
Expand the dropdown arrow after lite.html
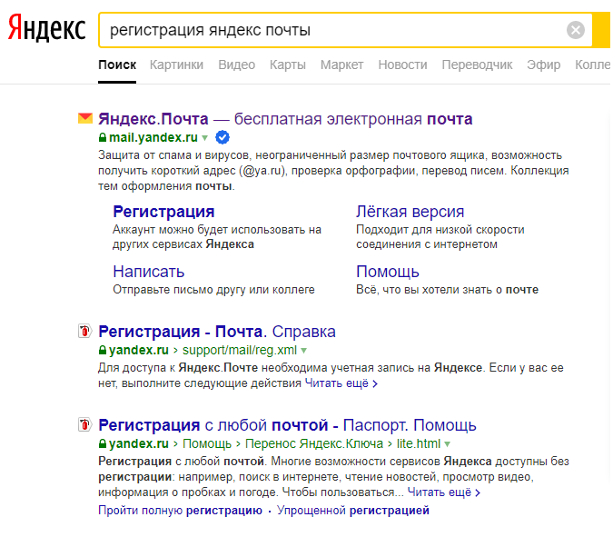coord(447,444)
